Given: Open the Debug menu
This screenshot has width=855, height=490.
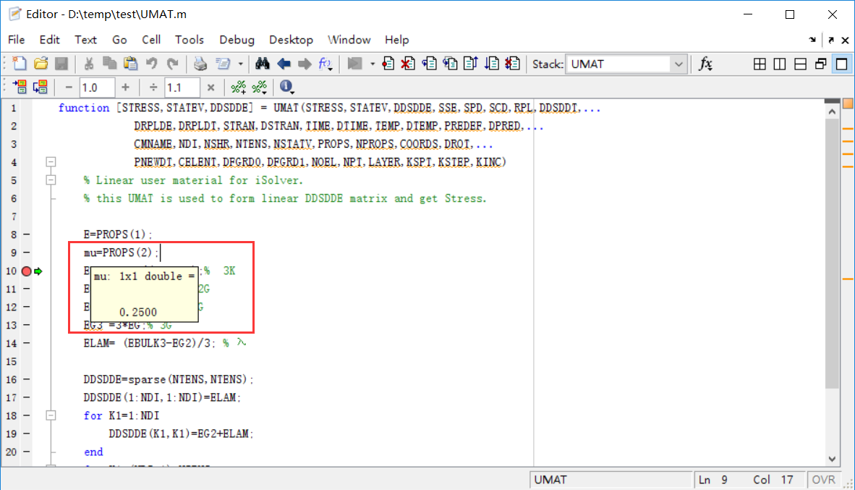Looking at the screenshot, I should [237, 40].
